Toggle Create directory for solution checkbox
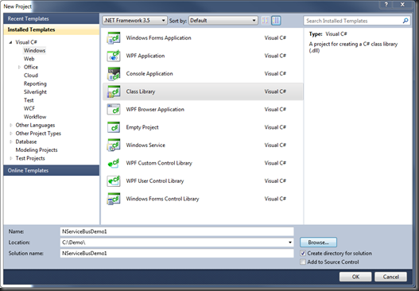Viewport: 419px width, 291px height. [x=303, y=253]
